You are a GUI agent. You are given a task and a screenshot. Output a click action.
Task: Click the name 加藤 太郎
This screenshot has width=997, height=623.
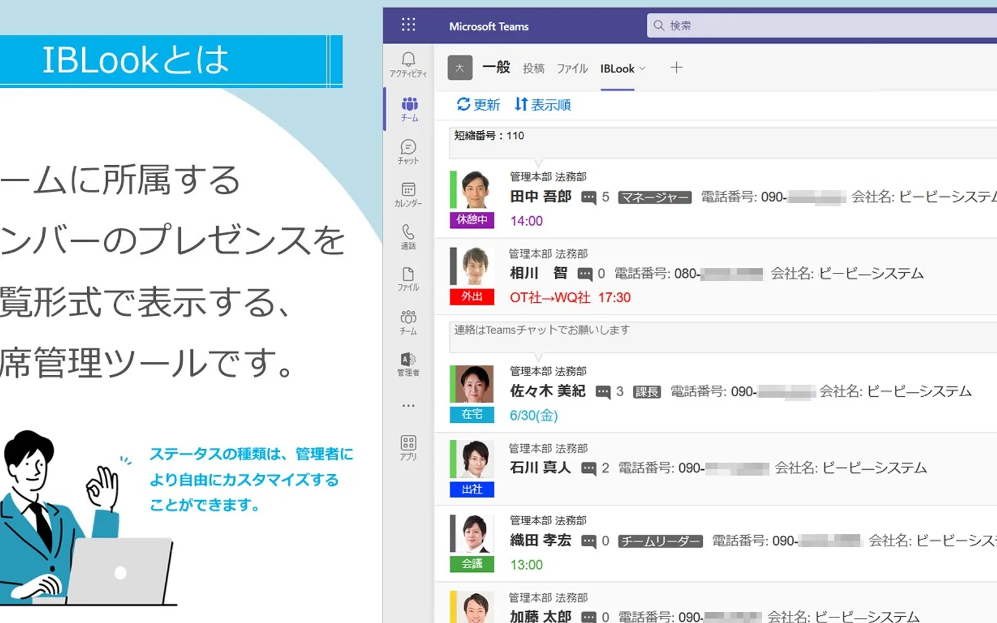540,617
